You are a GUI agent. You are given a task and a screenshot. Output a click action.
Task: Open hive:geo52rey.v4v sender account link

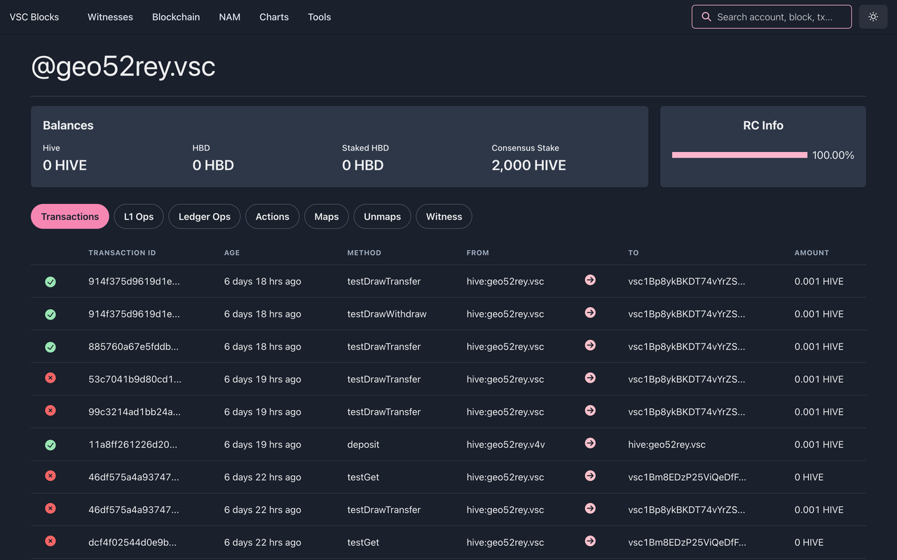(x=505, y=444)
